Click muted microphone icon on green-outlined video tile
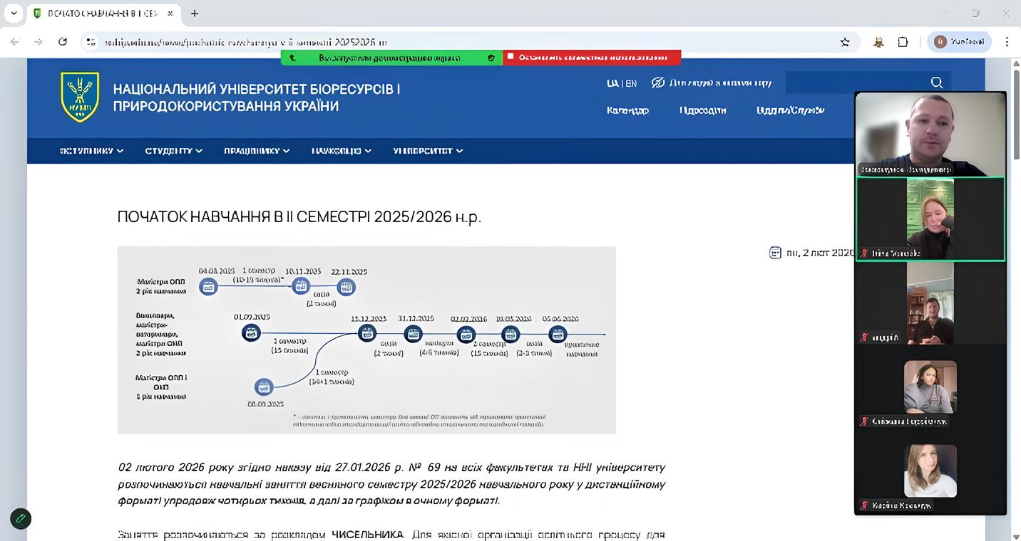Screen dimensions: 1021x541 [864, 253]
